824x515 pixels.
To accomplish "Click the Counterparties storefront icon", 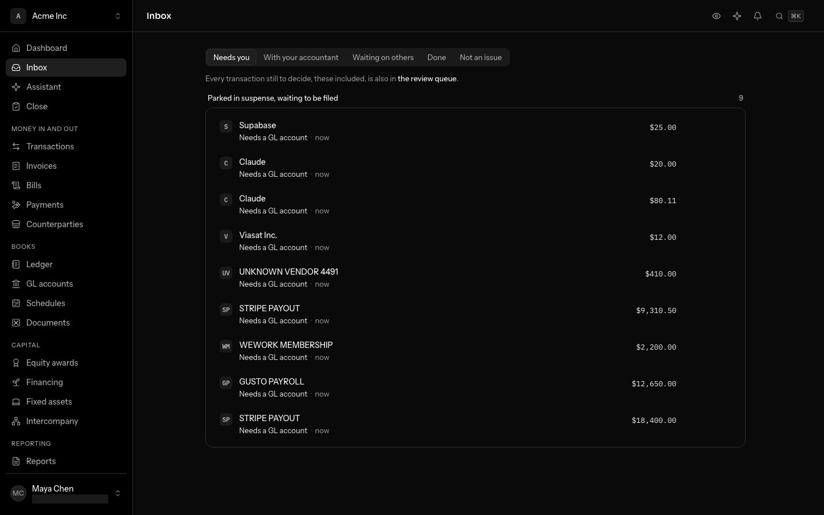I will pyautogui.click(x=16, y=224).
